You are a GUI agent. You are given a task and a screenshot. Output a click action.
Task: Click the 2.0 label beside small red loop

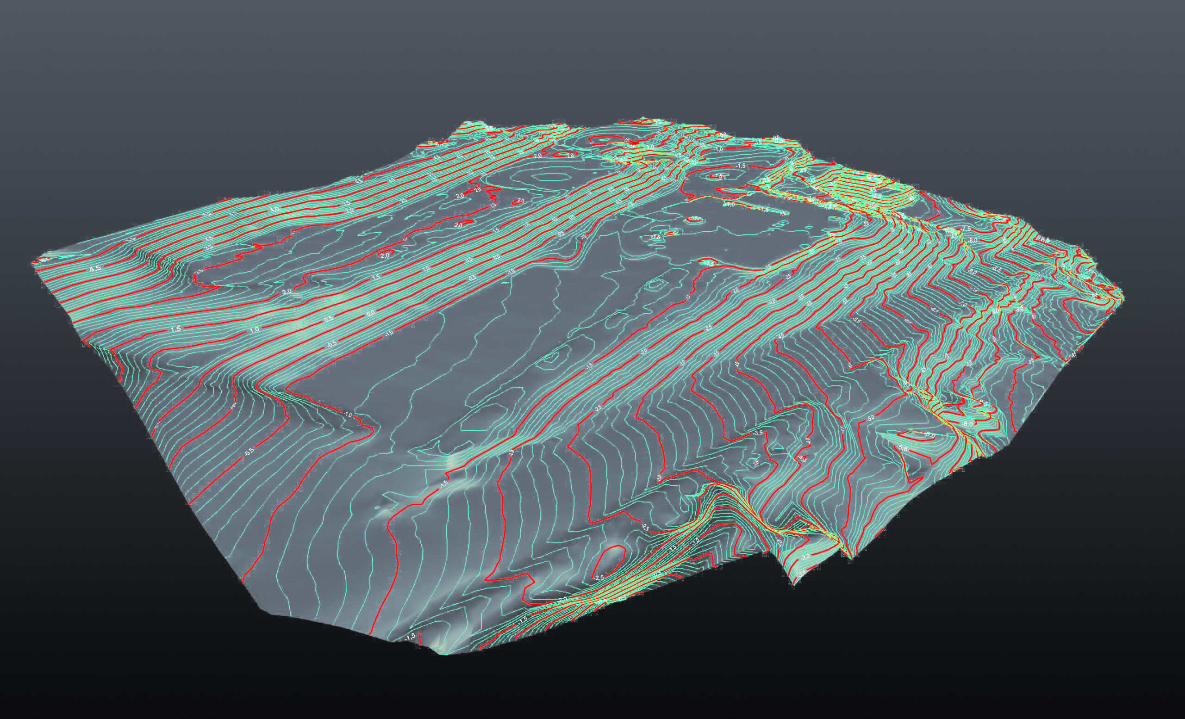(385, 256)
